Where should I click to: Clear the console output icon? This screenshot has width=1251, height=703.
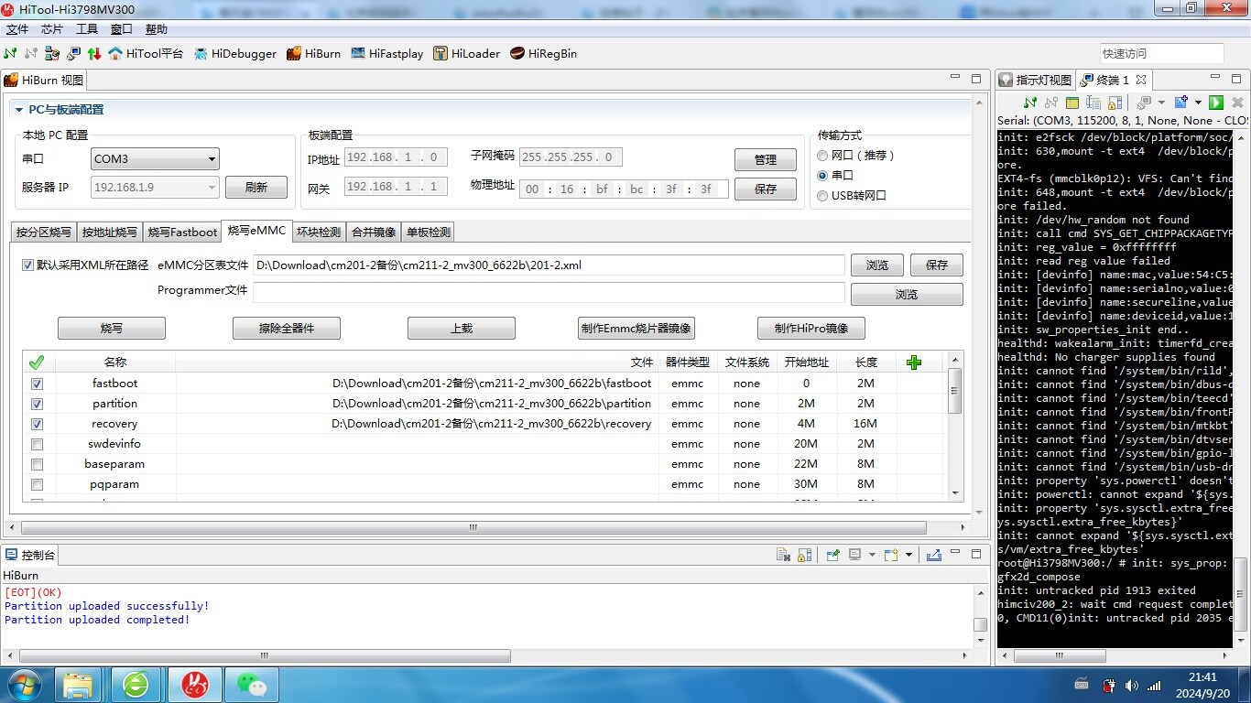coord(783,555)
